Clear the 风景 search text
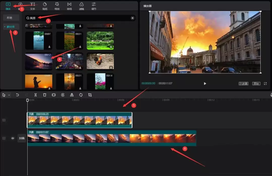This screenshot has height=176, width=272. [x=132, y=18]
